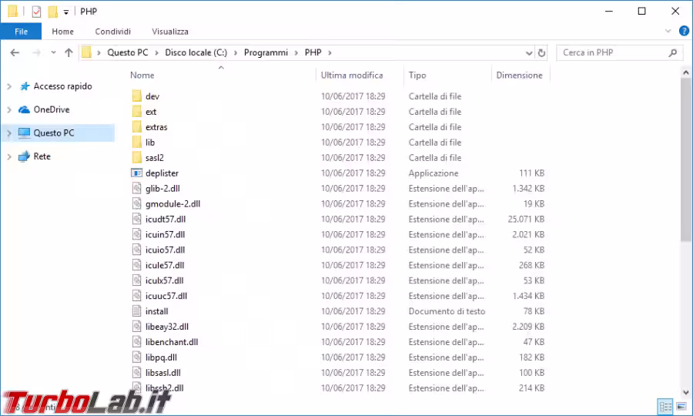
Task: Click the 25.071 KB size of icudt57.dll
Action: click(526, 220)
